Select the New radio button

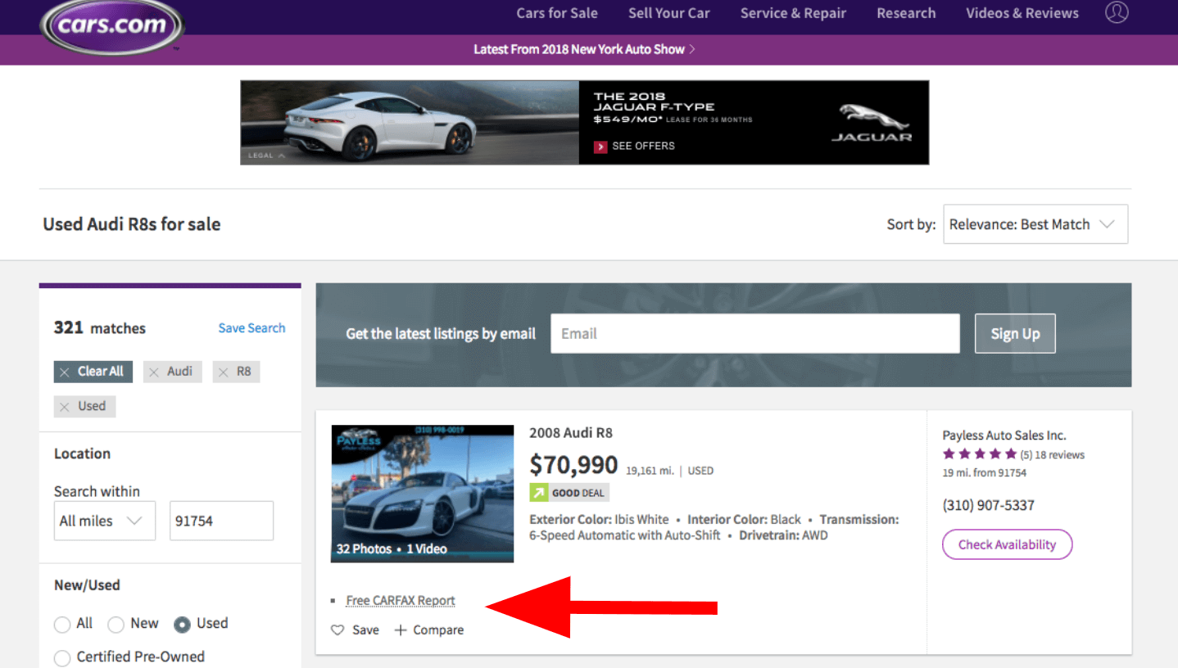(116, 625)
